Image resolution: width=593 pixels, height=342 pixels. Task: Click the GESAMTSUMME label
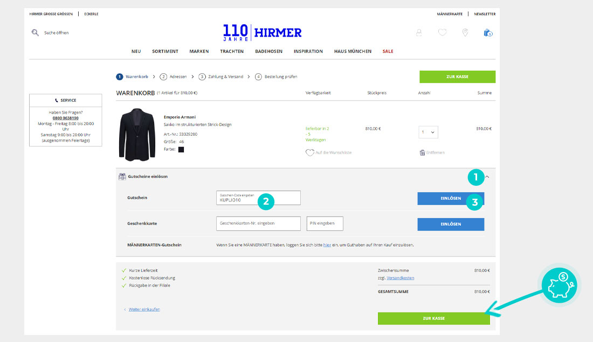pos(393,292)
